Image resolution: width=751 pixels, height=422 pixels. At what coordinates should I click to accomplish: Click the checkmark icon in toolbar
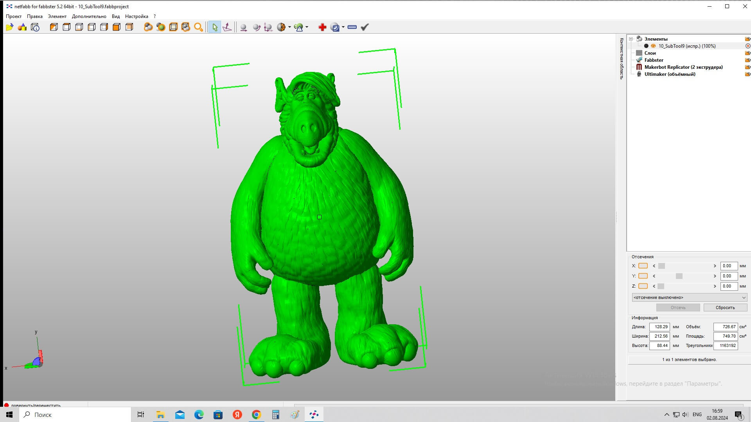tap(365, 27)
